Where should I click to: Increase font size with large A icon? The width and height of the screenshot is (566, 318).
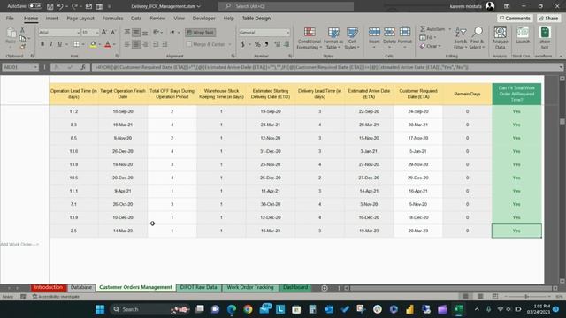pos(104,33)
